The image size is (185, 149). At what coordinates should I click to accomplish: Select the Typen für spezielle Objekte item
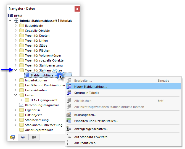pos(44,60)
